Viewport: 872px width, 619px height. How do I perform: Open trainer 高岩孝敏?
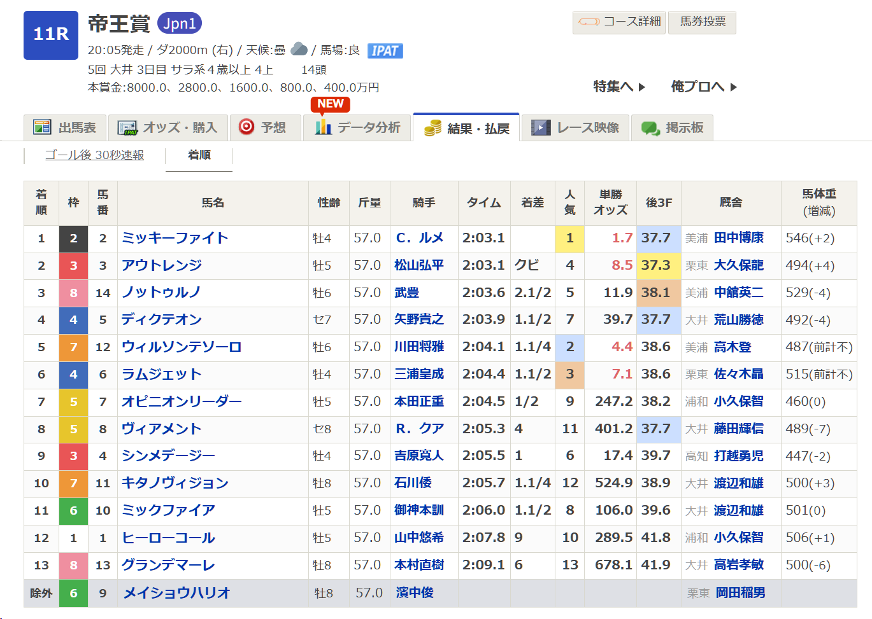pos(739,565)
